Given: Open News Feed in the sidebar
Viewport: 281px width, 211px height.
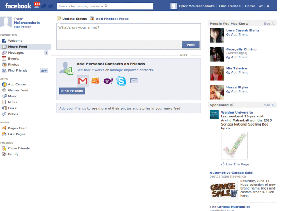Looking at the screenshot, I should 25,47.
